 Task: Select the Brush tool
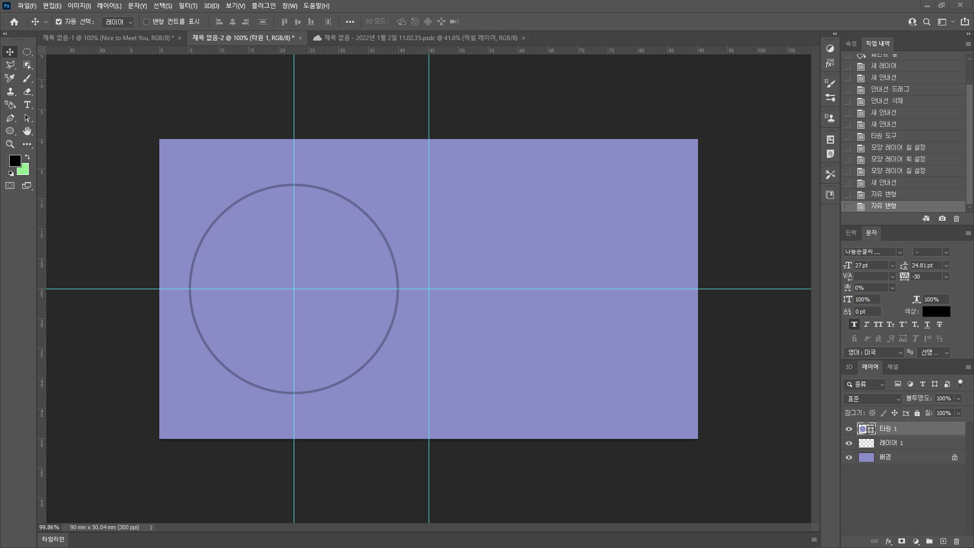(27, 78)
